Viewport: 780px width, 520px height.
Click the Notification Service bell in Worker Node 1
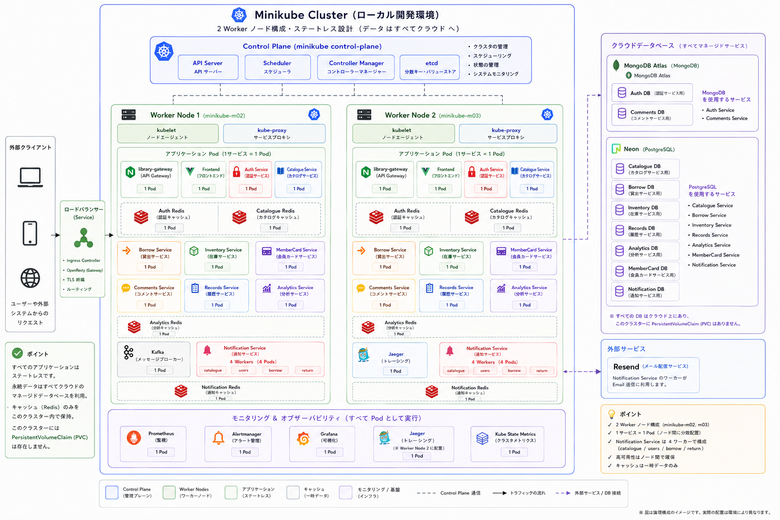(x=207, y=350)
